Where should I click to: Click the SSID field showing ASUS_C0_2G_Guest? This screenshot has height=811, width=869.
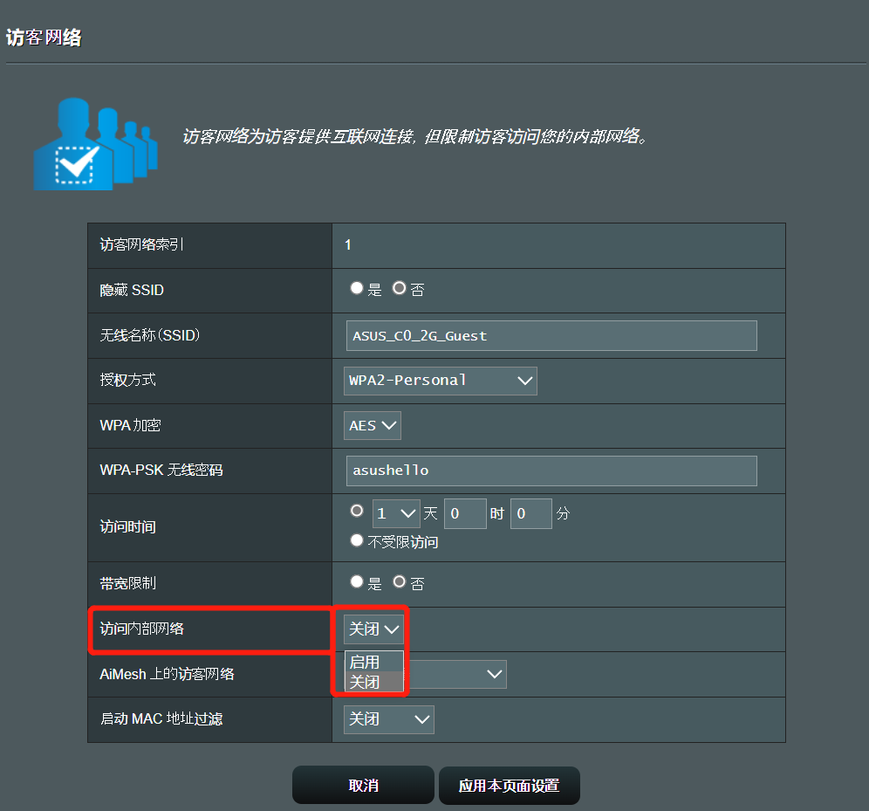[551, 335]
